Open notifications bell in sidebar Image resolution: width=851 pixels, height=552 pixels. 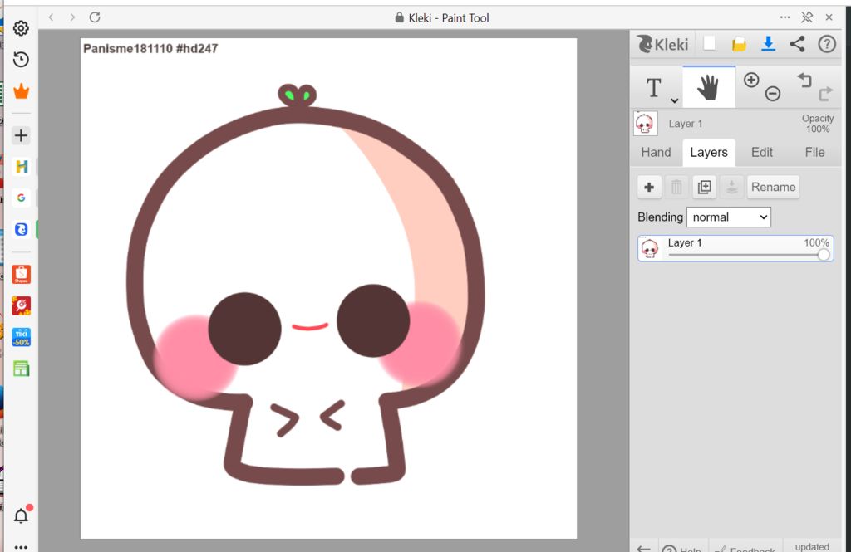[x=22, y=515]
